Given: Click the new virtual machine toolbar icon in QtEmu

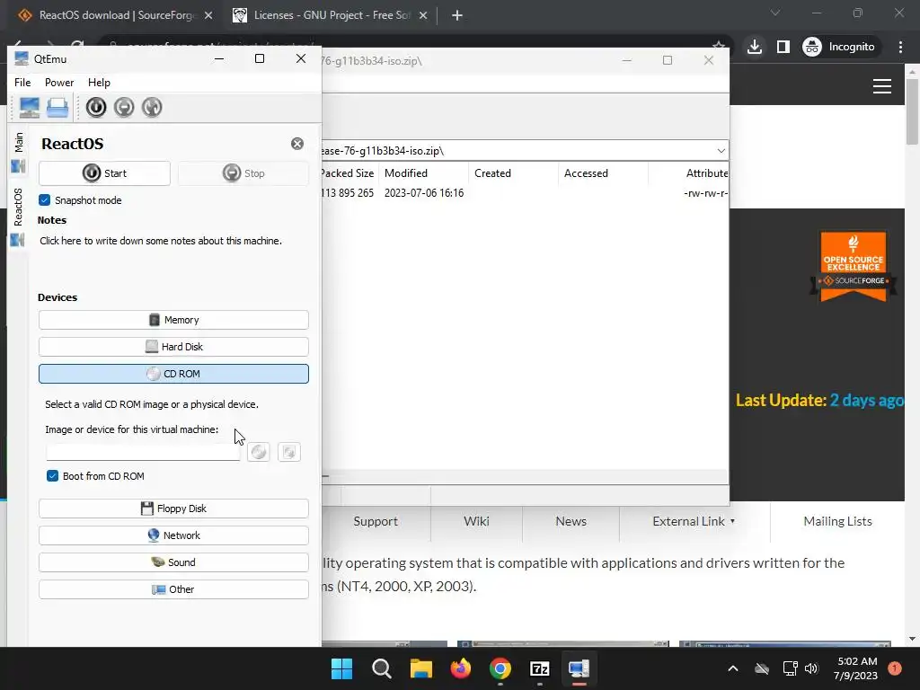Looking at the screenshot, I should coord(30,108).
